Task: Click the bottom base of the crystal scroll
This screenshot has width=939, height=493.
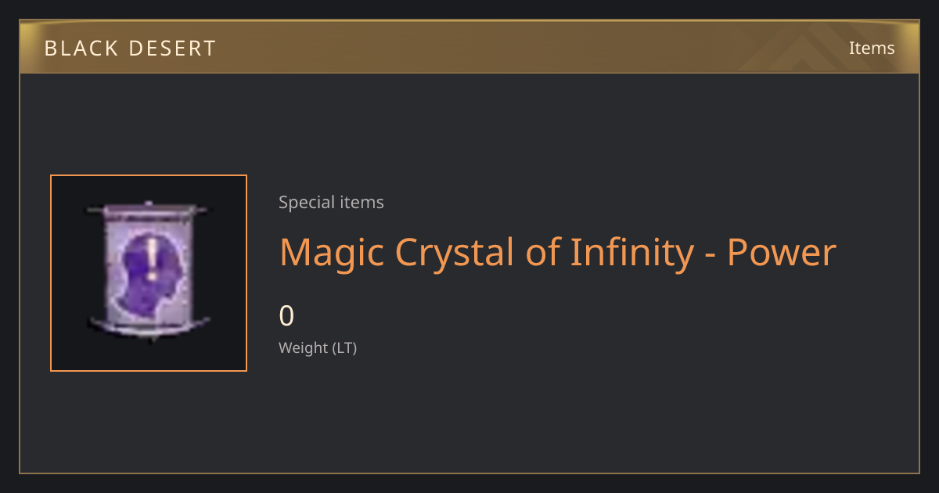Action: click(x=149, y=325)
